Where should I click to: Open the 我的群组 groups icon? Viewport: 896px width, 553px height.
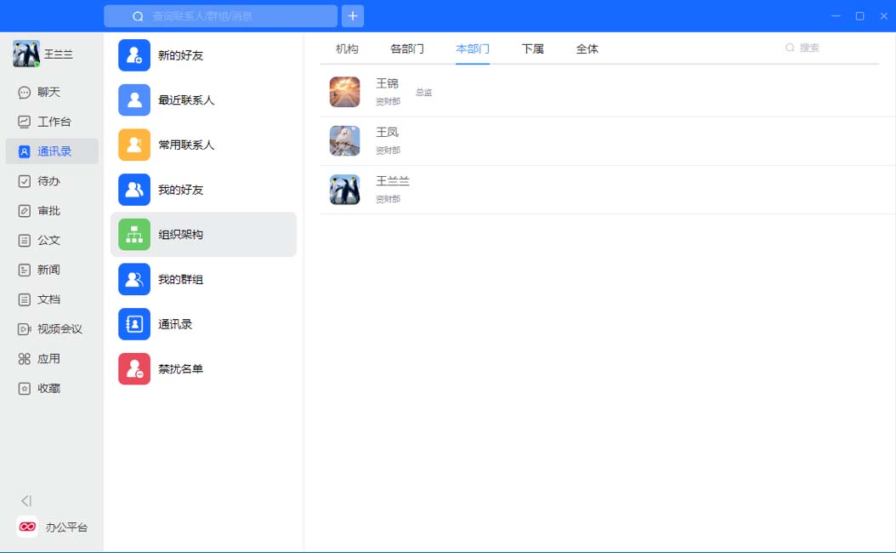coord(134,279)
